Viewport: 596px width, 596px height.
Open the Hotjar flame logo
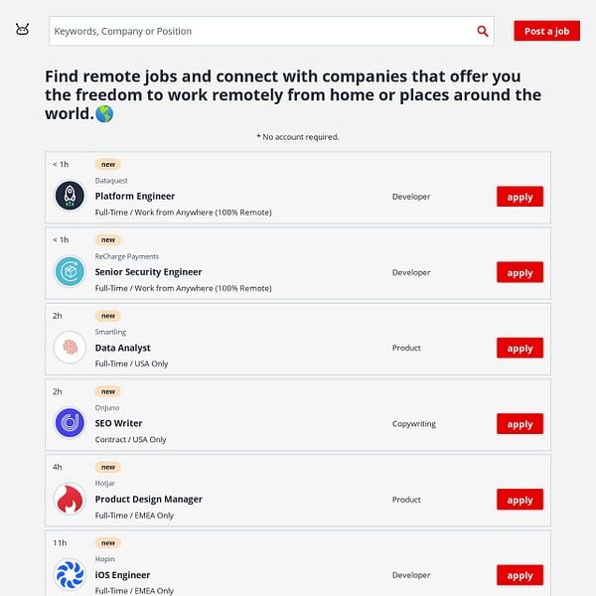(70, 499)
